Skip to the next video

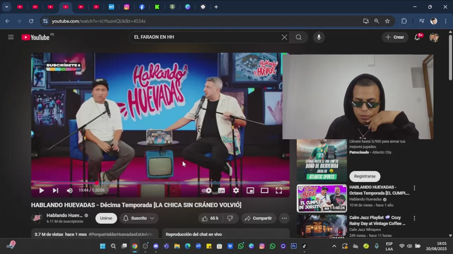click(x=56, y=190)
